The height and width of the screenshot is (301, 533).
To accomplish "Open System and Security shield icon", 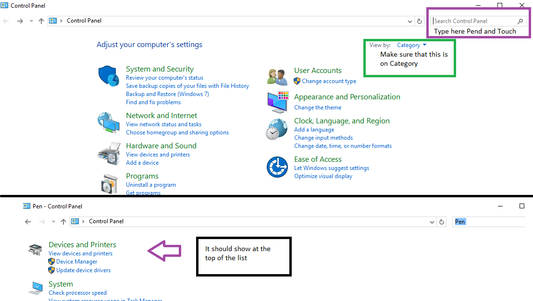I will tap(109, 76).
